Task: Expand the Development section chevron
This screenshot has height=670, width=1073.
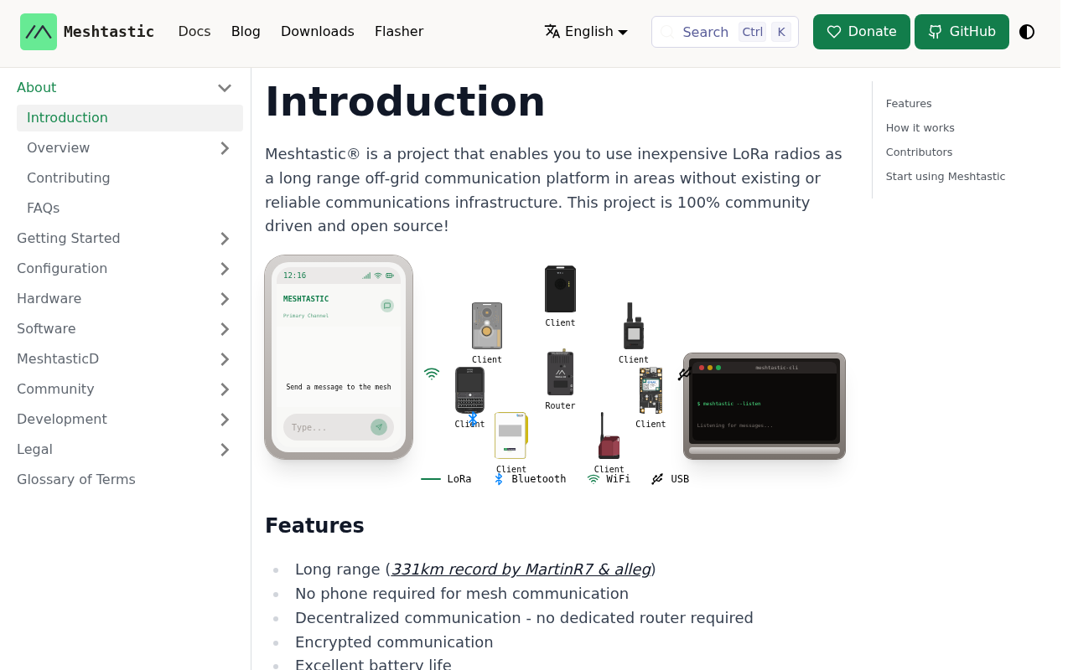Action: tap(225, 420)
